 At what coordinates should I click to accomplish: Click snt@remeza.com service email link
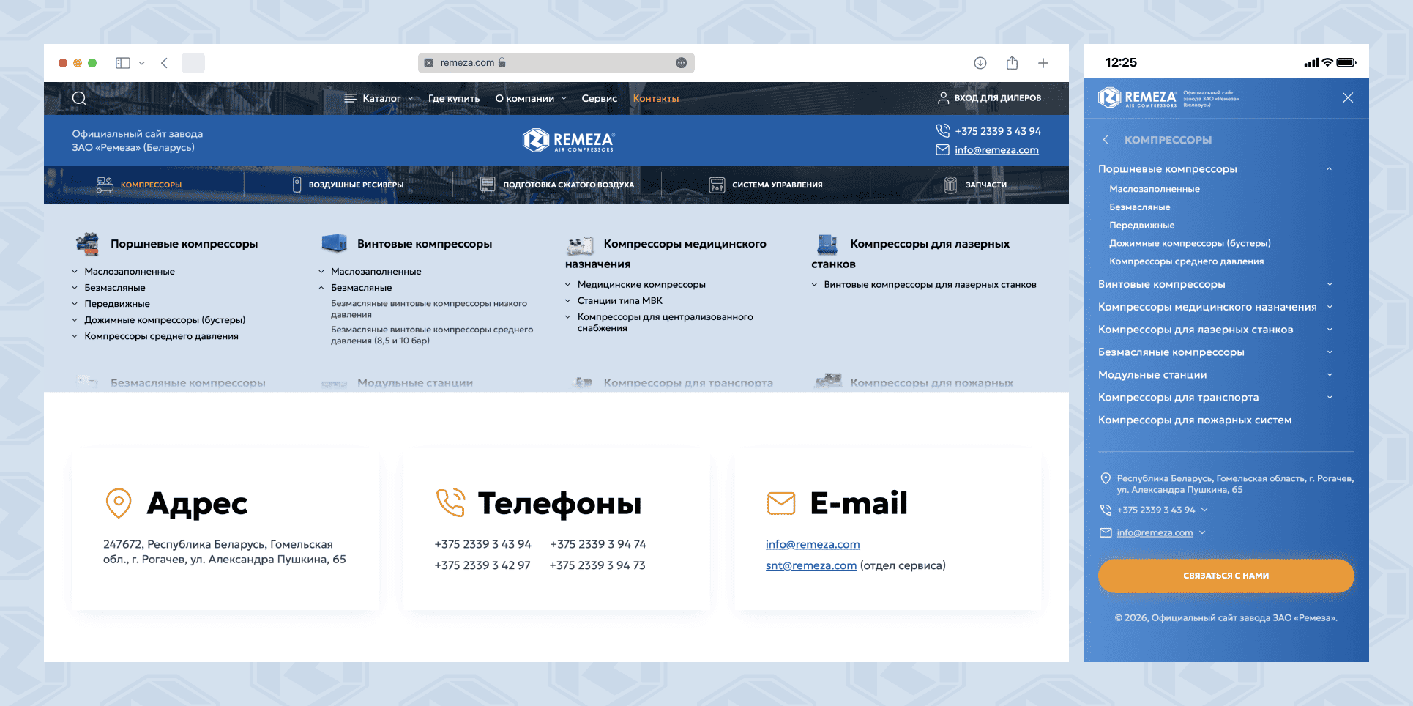click(x=811, y=565)
